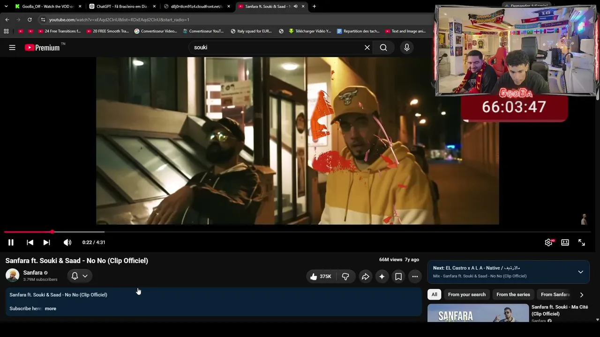This screenshot has height=337, width=600.
Task: Select the 'From your search' chip
Action: (467, 294)
